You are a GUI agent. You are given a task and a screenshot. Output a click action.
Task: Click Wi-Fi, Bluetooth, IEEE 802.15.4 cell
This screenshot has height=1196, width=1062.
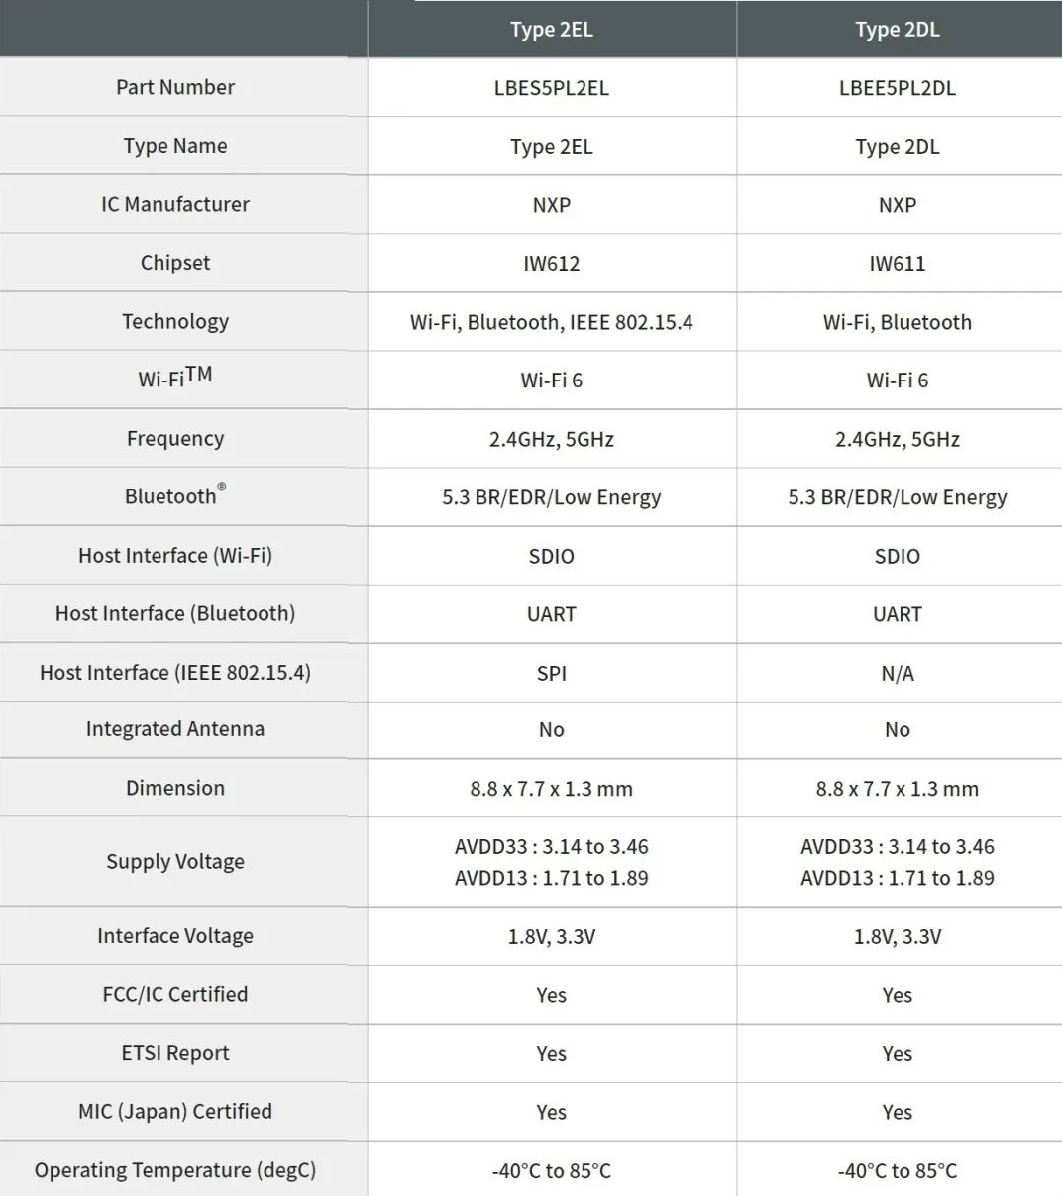(552, 322)
